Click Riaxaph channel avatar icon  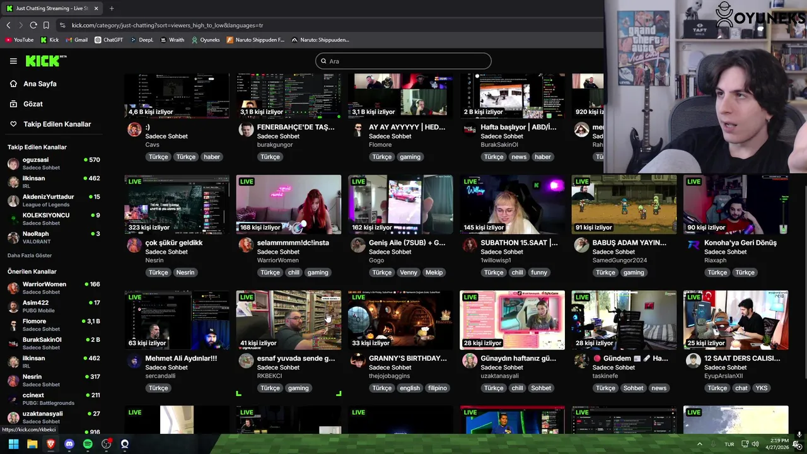pyautogui.click(x=694, y=245)
